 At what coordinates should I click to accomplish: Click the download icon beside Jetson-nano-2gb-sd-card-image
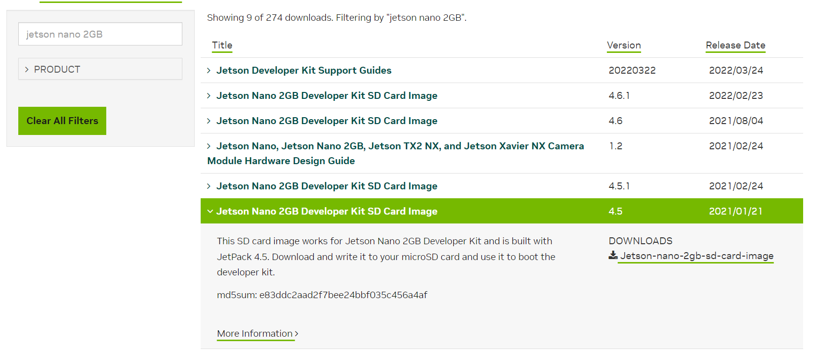(613, 256)
